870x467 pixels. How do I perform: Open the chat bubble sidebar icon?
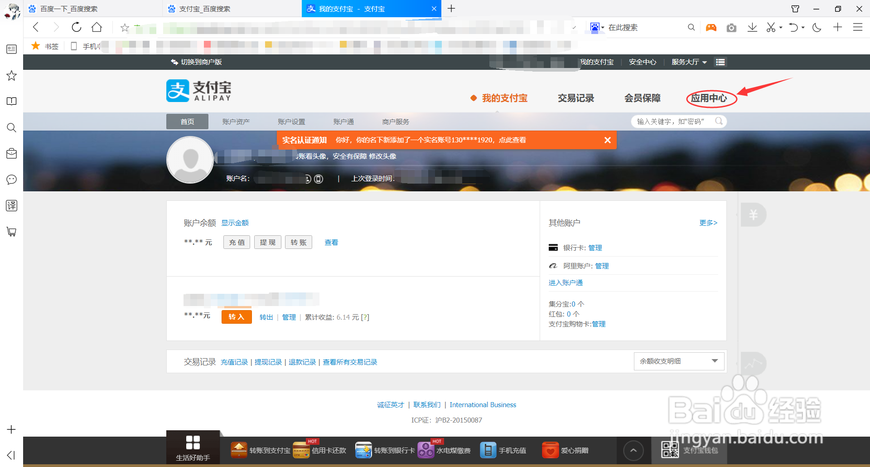click(x=12, y=180)
